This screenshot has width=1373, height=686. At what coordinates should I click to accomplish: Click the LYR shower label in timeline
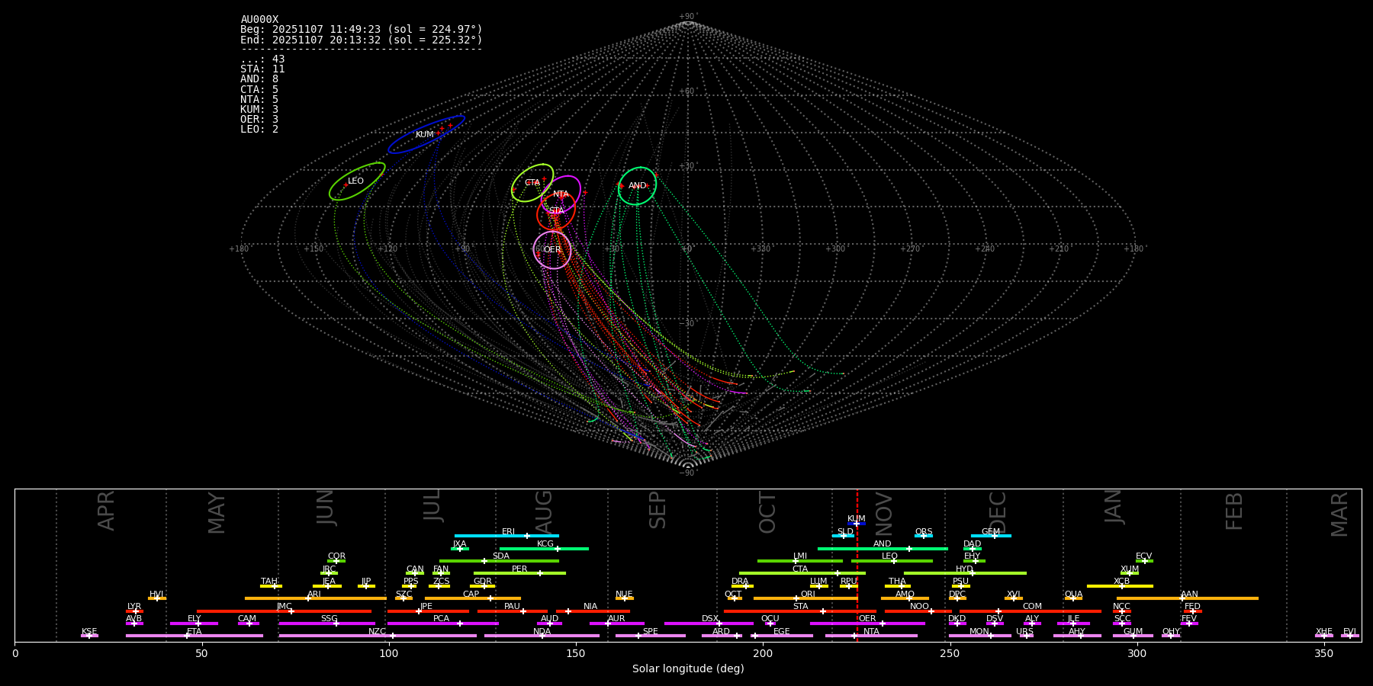click(134, 607)
